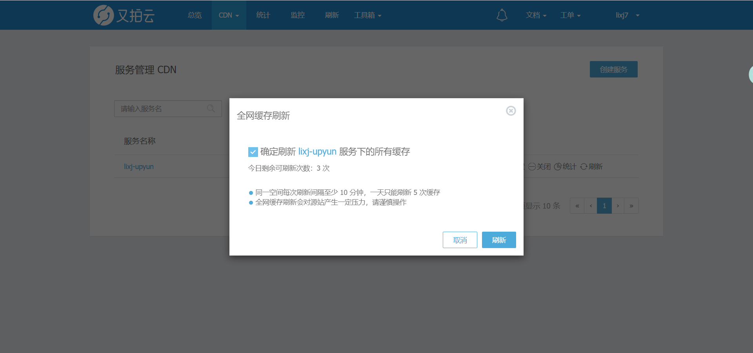Jump to first page arrow
Viewport: 753px width, 353px height.
click(577, 206)
